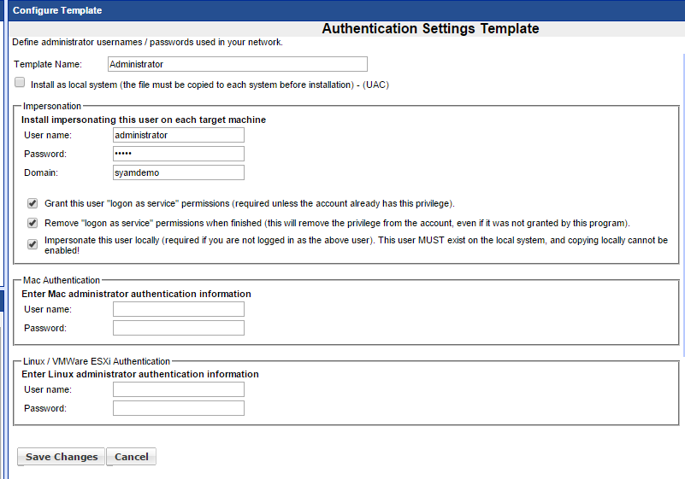
Task: Select the Domain field containing syamdemo
Action: [x=178, y=172]
